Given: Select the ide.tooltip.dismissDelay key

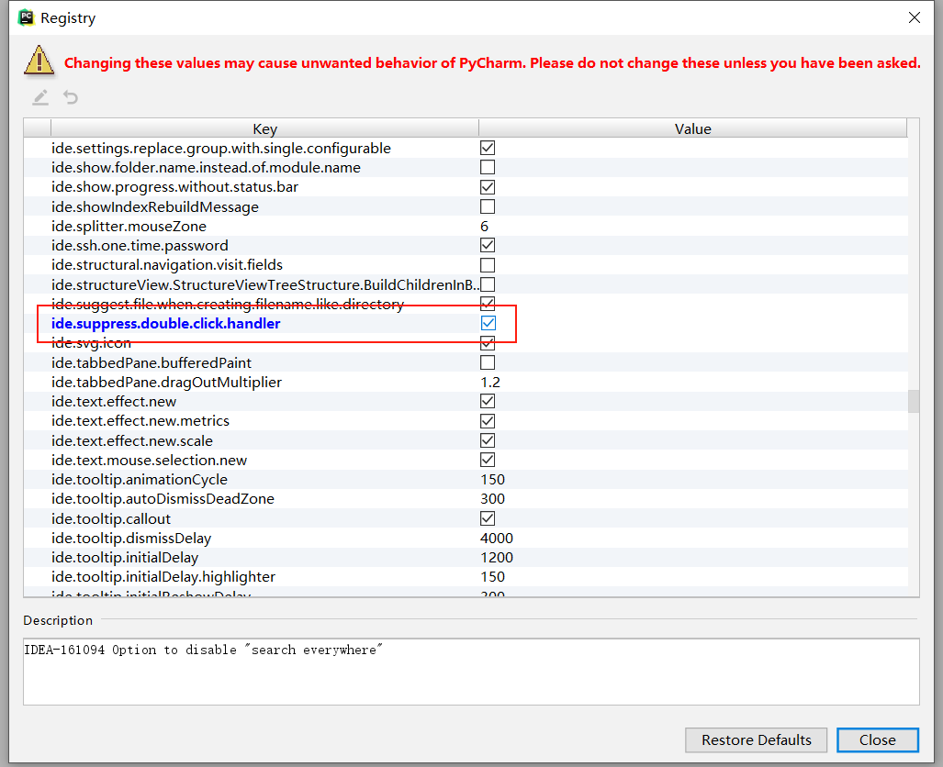Looking at the screenshot, I should (x=131, y=538).
